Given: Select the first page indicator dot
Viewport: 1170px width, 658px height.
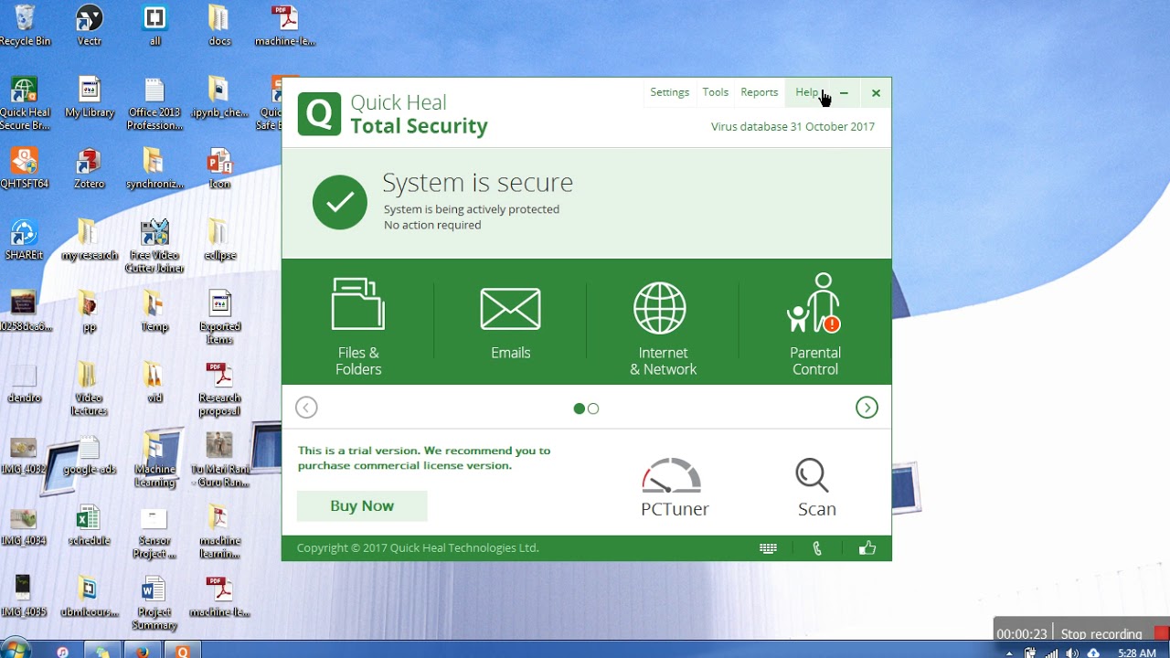Looking at the screenshot, I should tap(579, 409).
